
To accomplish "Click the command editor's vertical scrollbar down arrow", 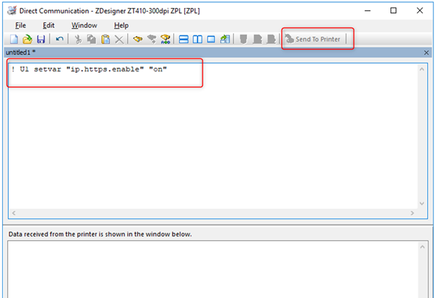I will (422, 204).
